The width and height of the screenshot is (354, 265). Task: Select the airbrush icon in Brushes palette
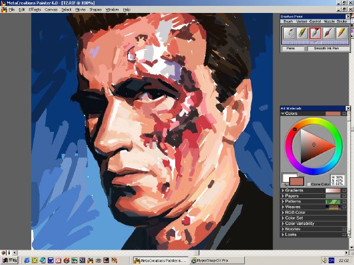289,33
